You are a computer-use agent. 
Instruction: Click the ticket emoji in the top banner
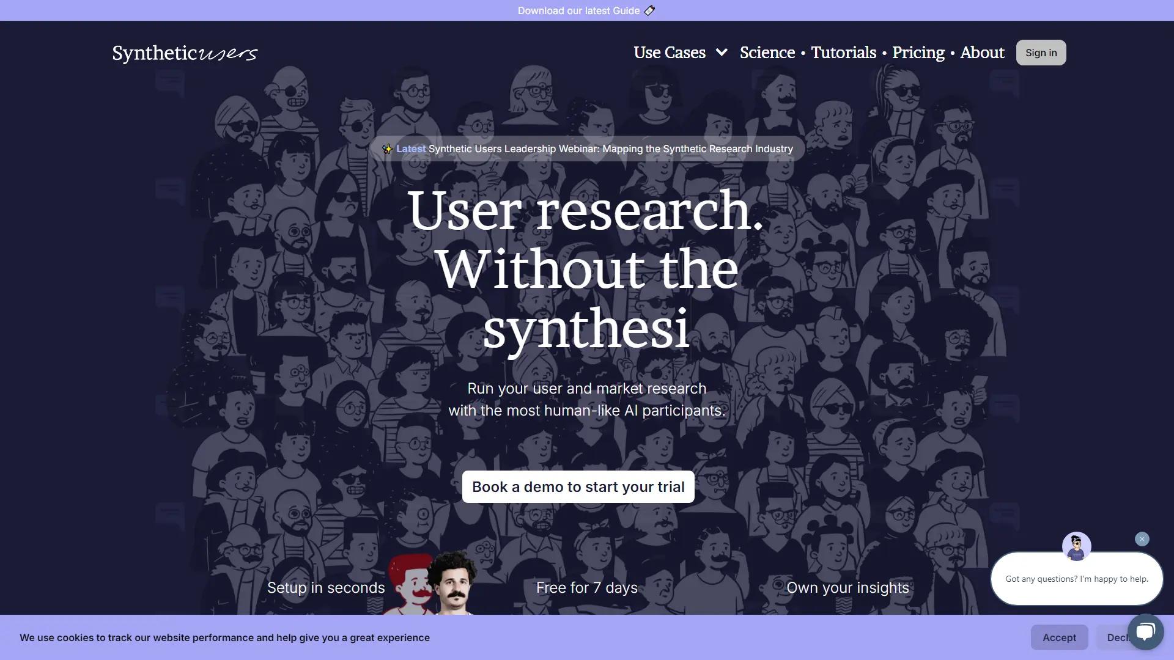click(649, 10)
